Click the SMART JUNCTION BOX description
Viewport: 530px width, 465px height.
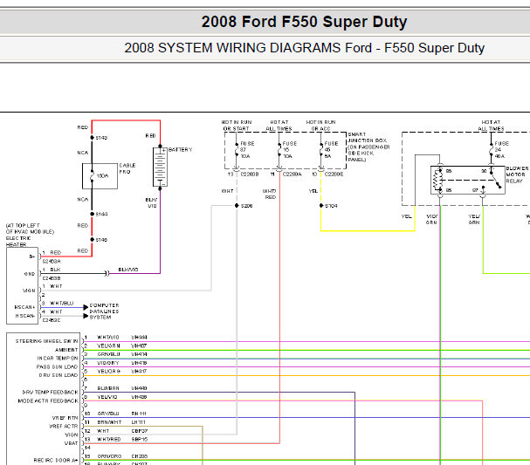(x=368, y=147)
